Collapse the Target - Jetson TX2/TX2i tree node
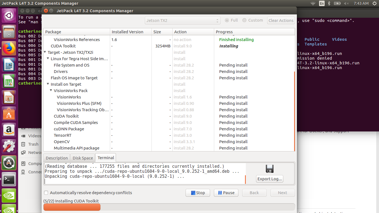The image size is (379, 213). tap(45, 52)
